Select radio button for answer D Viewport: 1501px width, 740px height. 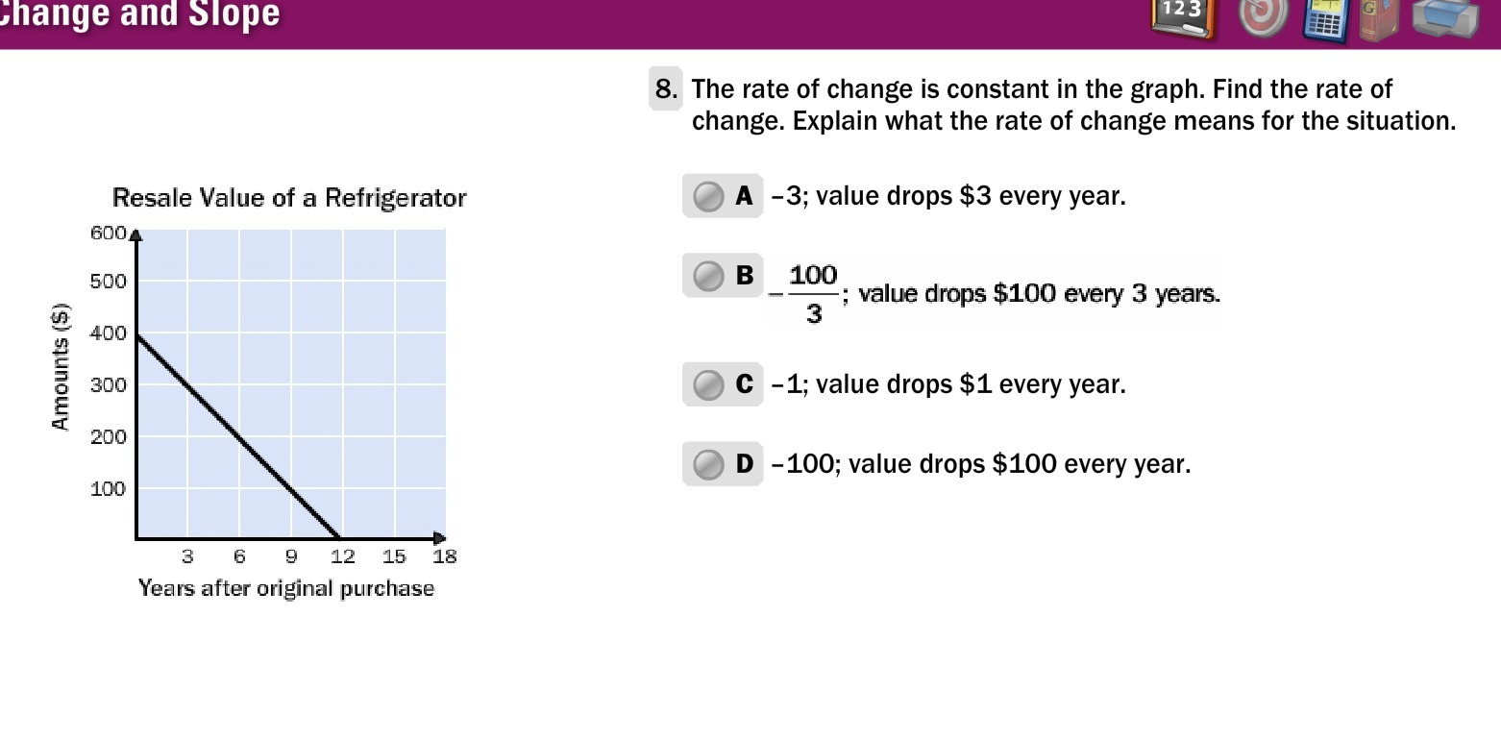click(708, 464)
